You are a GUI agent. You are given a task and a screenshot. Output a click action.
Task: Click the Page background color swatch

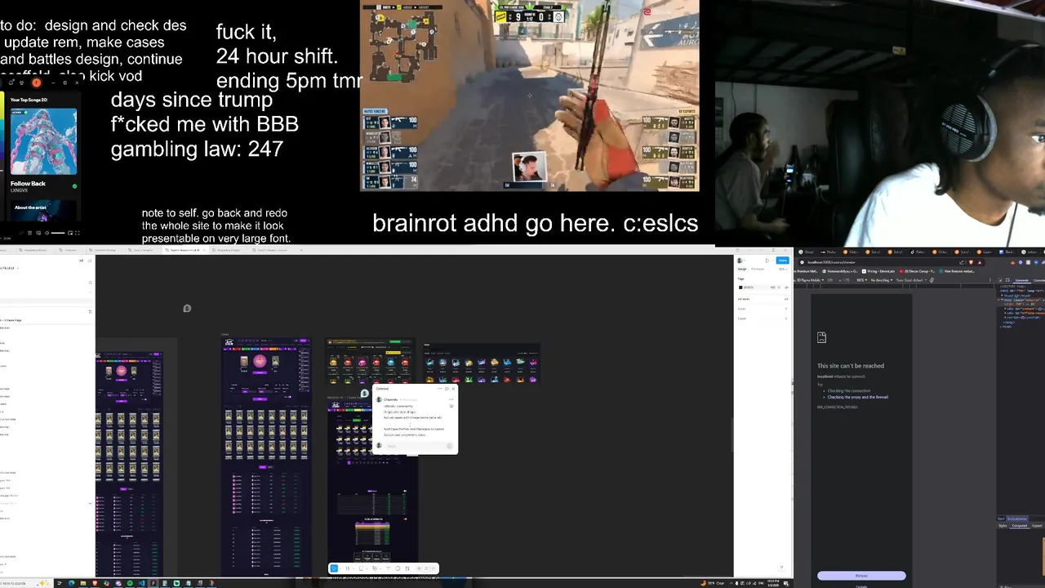[740, 287]
